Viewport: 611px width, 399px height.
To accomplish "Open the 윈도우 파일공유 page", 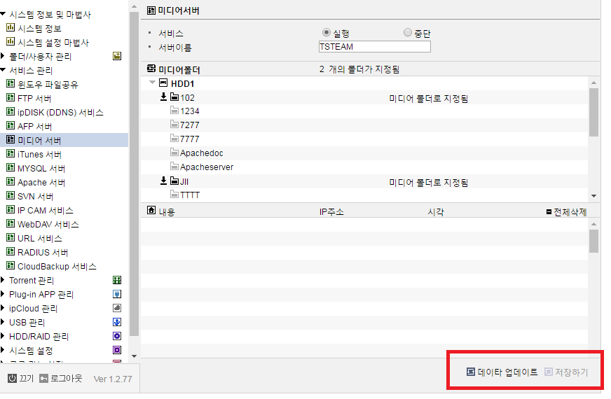I will pyautogui.click(x=48, y=85).
